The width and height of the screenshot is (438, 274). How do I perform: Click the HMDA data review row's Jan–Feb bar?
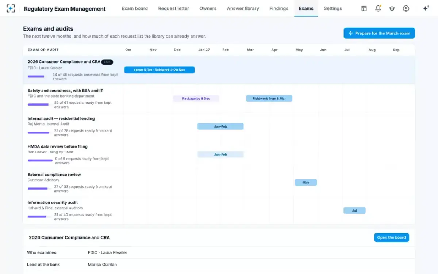pyautogui.click(x=220, y=155)
